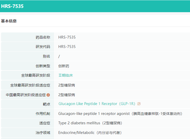Select the 别名 label
190x139 pixels.
tap(46, 56)
